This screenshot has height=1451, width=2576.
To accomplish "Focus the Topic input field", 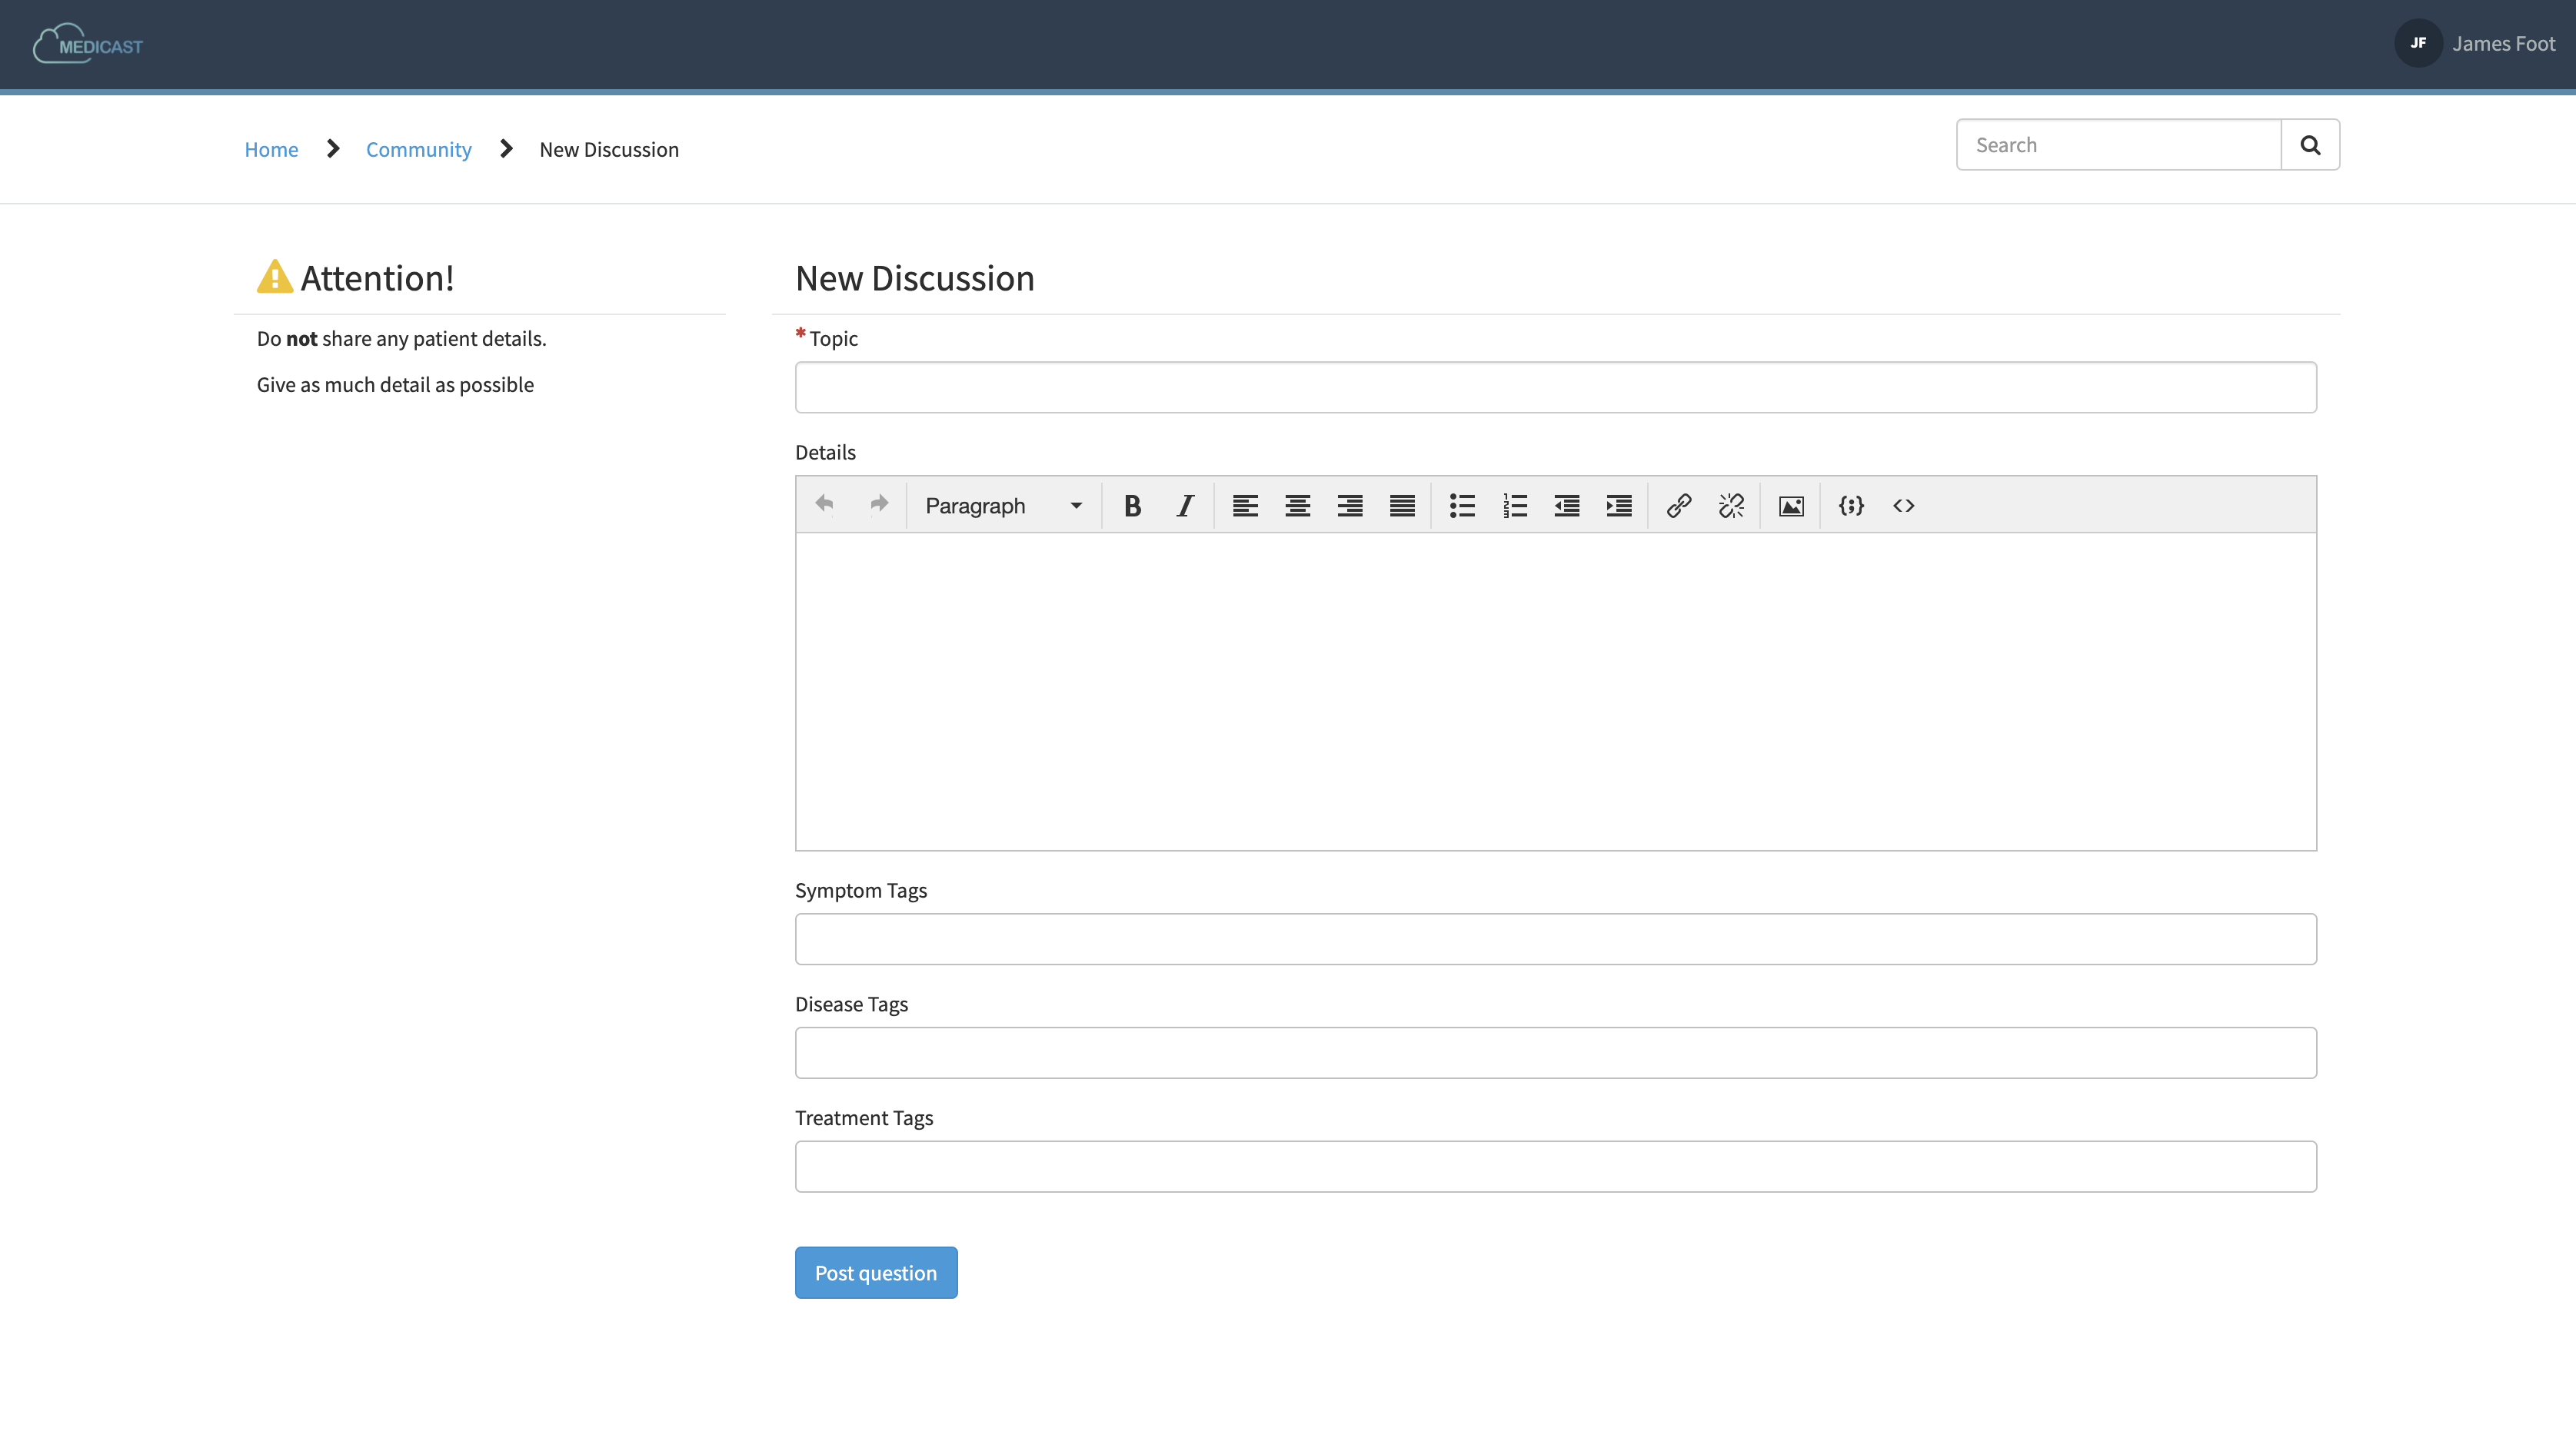I will [1555, 387].
